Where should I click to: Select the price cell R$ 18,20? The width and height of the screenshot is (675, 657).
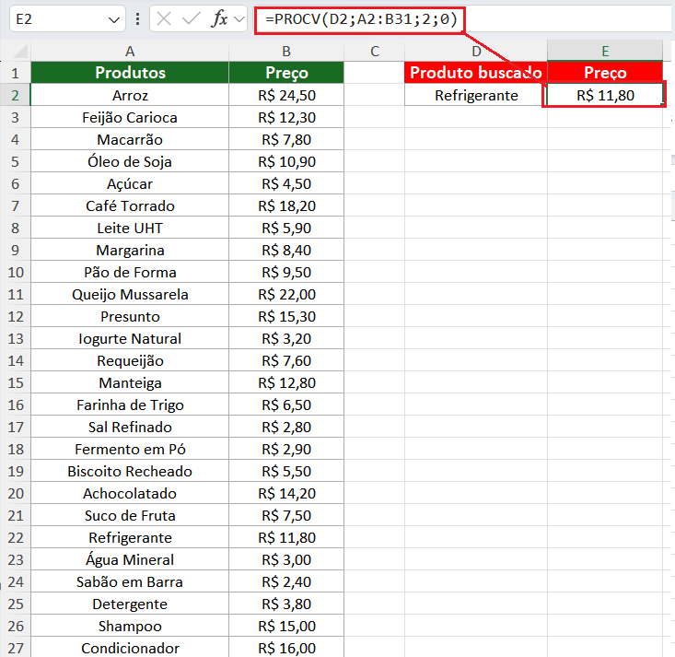point(286,205)
